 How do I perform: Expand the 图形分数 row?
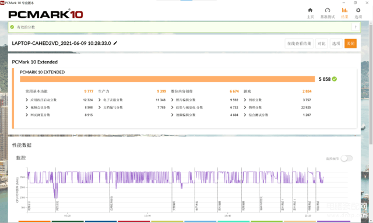coord(245,100)
